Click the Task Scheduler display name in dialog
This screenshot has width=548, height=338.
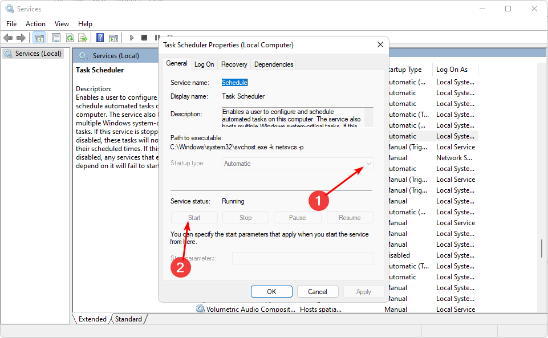coord(243,96)
